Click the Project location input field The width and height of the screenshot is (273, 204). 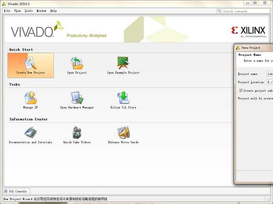pyautogui.click(x=270, y=82)
